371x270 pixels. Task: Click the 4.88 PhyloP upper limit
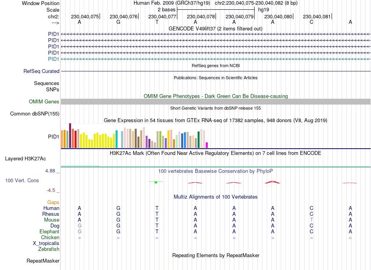tap(50, 171)
